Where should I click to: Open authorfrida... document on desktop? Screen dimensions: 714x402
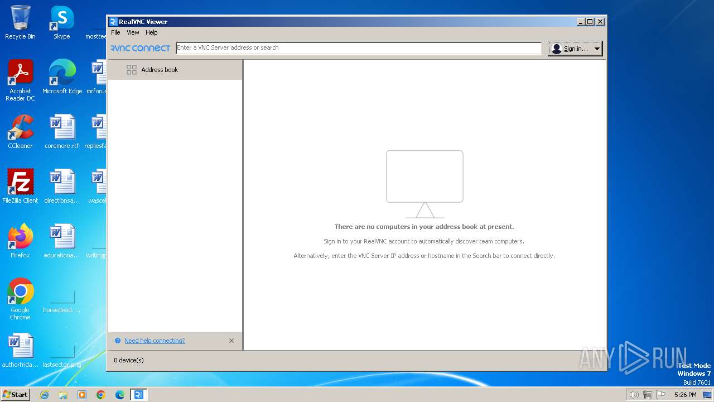[x=20, y=351]
